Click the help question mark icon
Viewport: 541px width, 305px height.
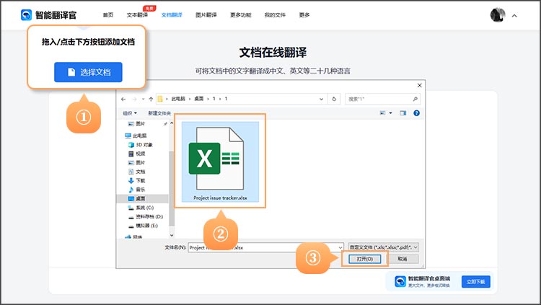(x=417, y=113)
